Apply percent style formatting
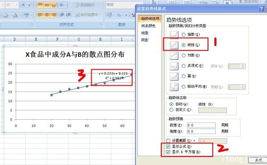267x165 pixels. click(119, 15)
